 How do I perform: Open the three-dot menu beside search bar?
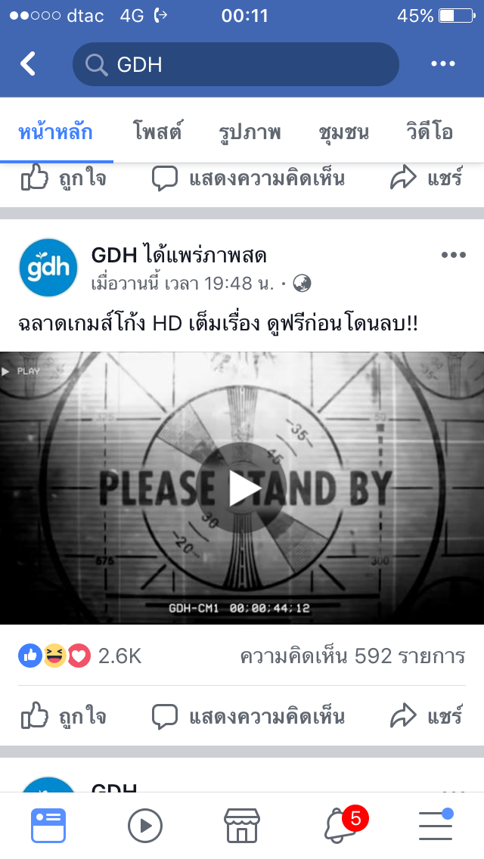443,64
